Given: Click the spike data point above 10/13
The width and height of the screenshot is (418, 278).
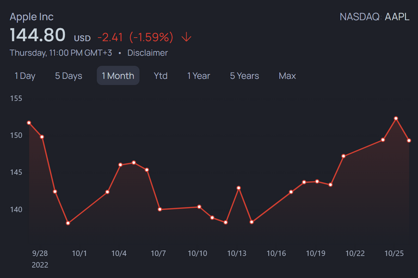Looking at the screenshot, I should (x=238, y=188).
